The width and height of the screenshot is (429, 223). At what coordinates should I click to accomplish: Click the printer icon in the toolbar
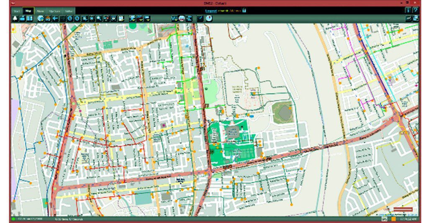click(113, 18)
